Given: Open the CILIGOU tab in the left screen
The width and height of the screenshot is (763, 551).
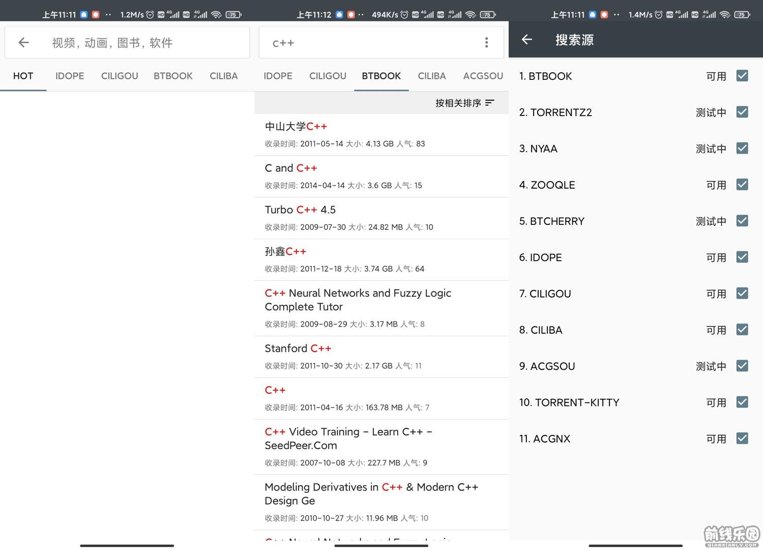Looking at the screenshot, I should coord(120,76).
